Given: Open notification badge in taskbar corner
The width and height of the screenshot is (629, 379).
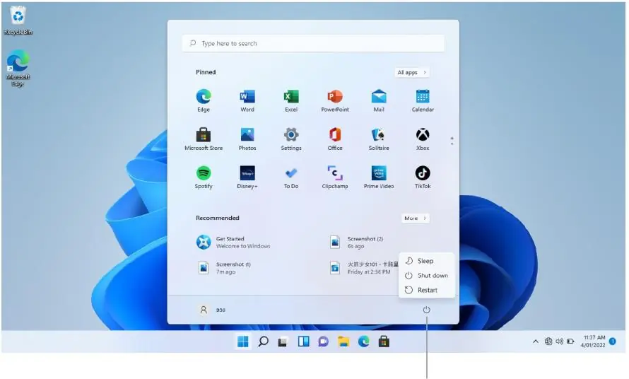Looking at the screenshot, I should (613, 342).
